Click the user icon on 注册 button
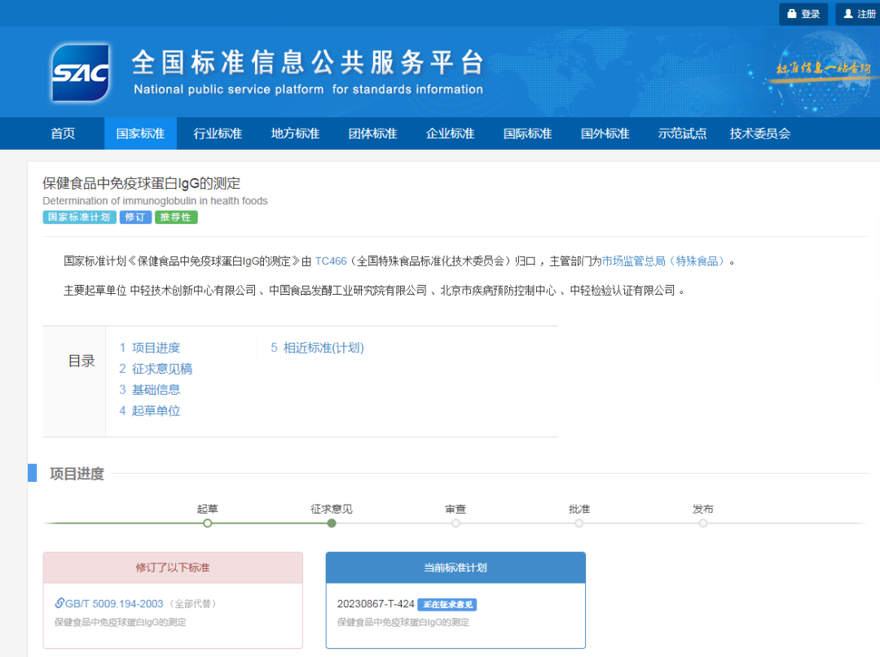Viewport: 880px width, 657px height. [848, 14]
